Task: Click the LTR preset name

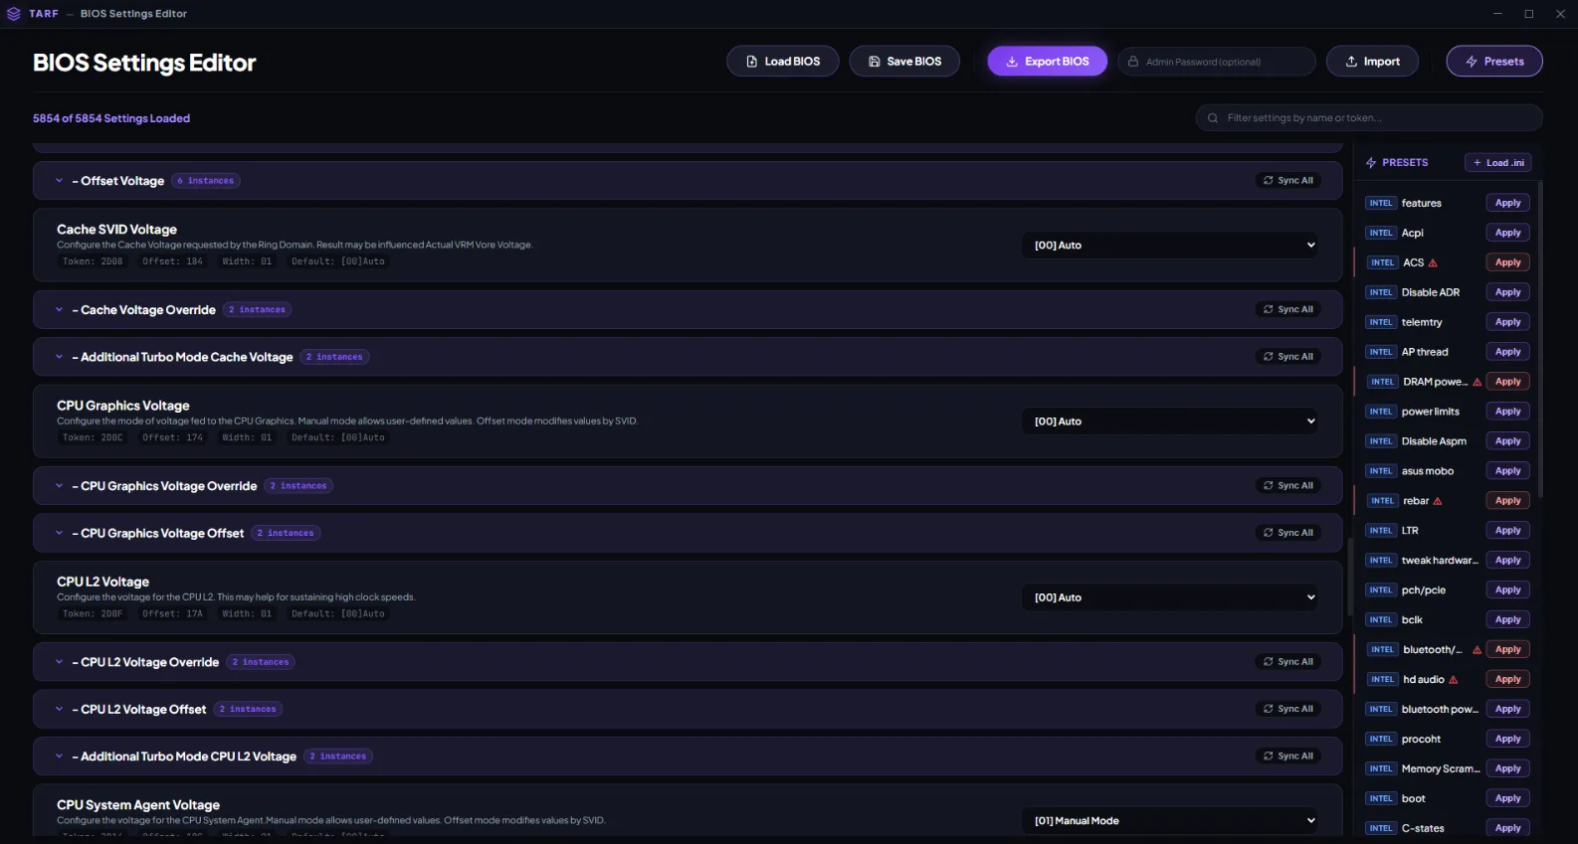Action: pyautogui.click(x=1410, y=531)
